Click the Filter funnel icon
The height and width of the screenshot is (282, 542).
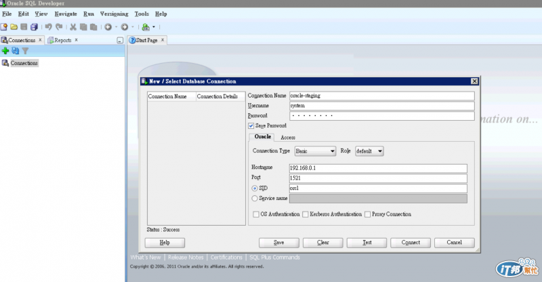(x=25, y=51)
